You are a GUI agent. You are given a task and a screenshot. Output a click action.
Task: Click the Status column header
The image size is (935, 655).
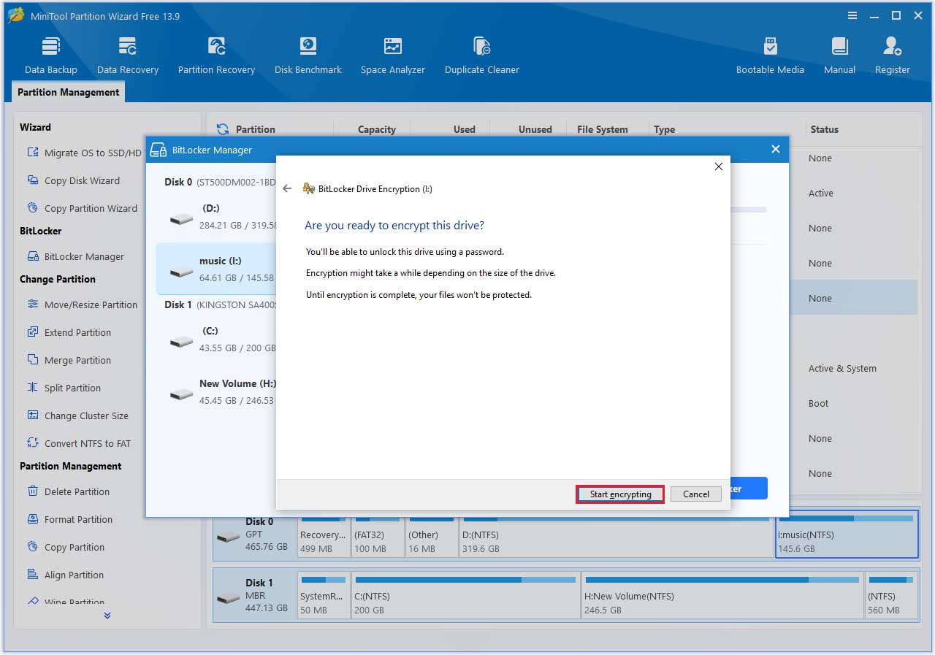(x=824, y=129)
